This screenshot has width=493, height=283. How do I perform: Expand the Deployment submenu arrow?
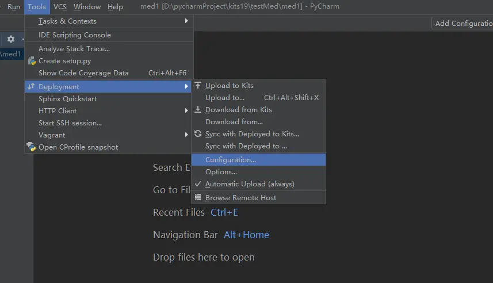click(x=186, y=86)
